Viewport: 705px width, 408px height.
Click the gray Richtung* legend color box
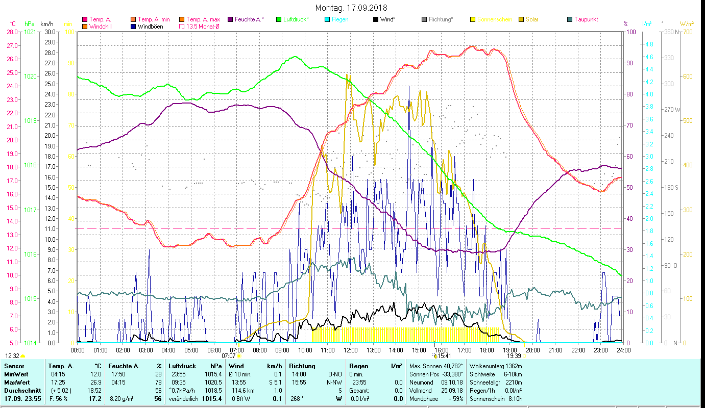point(424,20)
